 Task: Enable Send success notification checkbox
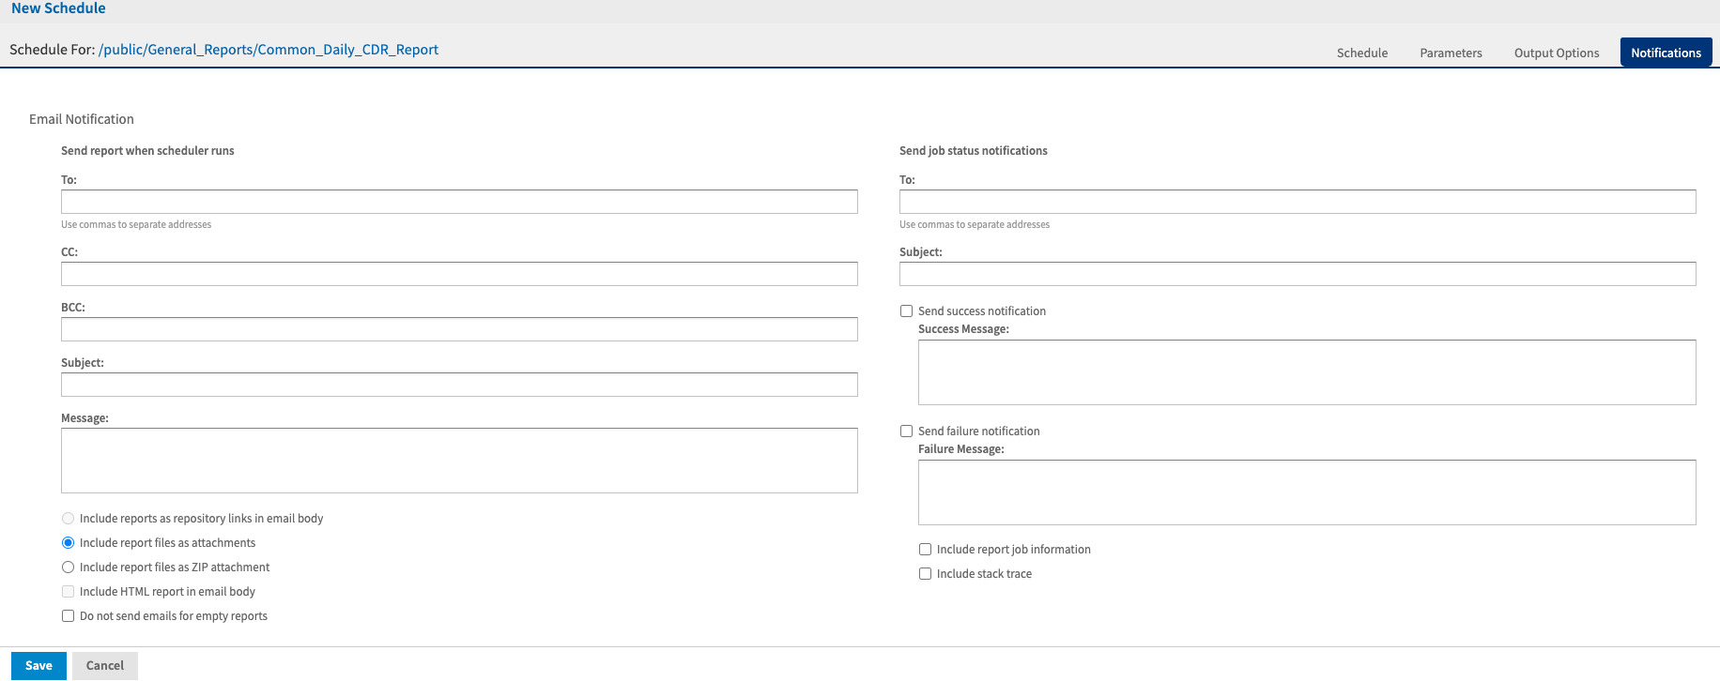click(x=906, y=311)
